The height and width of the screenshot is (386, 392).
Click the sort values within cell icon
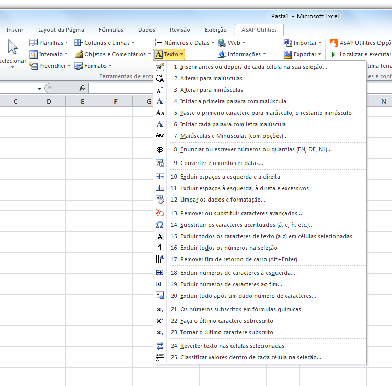click(160, 357)
